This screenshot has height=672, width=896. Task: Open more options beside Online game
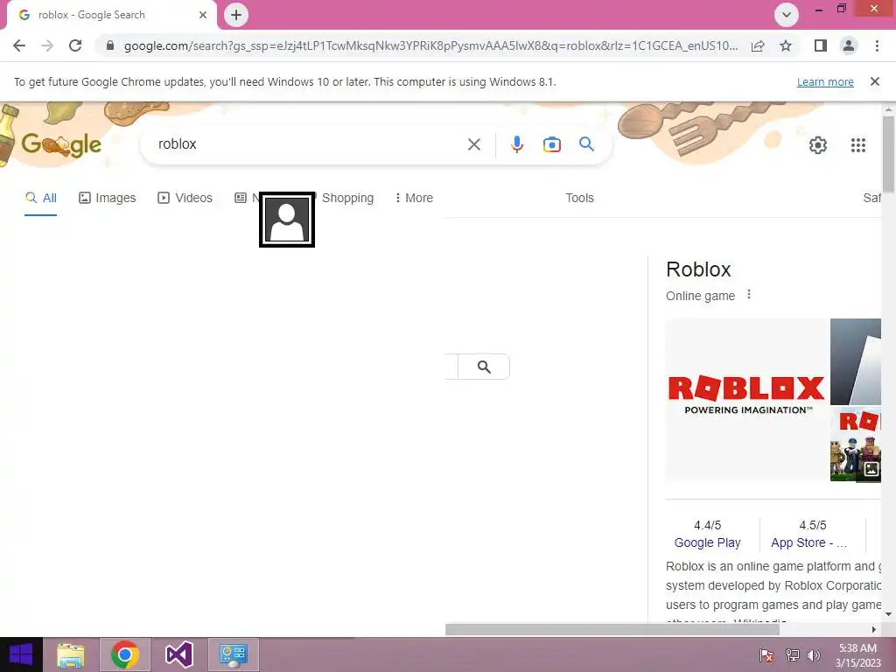point(749,295)
